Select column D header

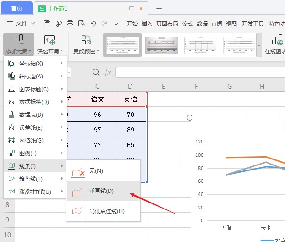coord(130,86)
